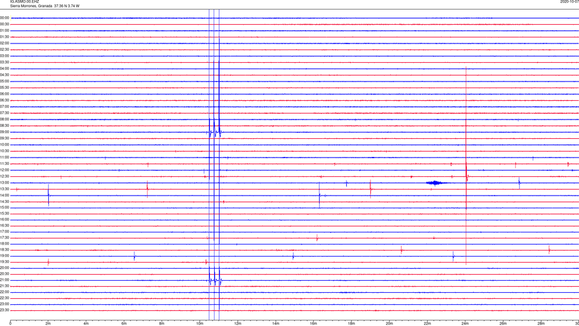Choose the 09:00 trace label
Viewport: 579px width, 326px height.
[4, 132]
